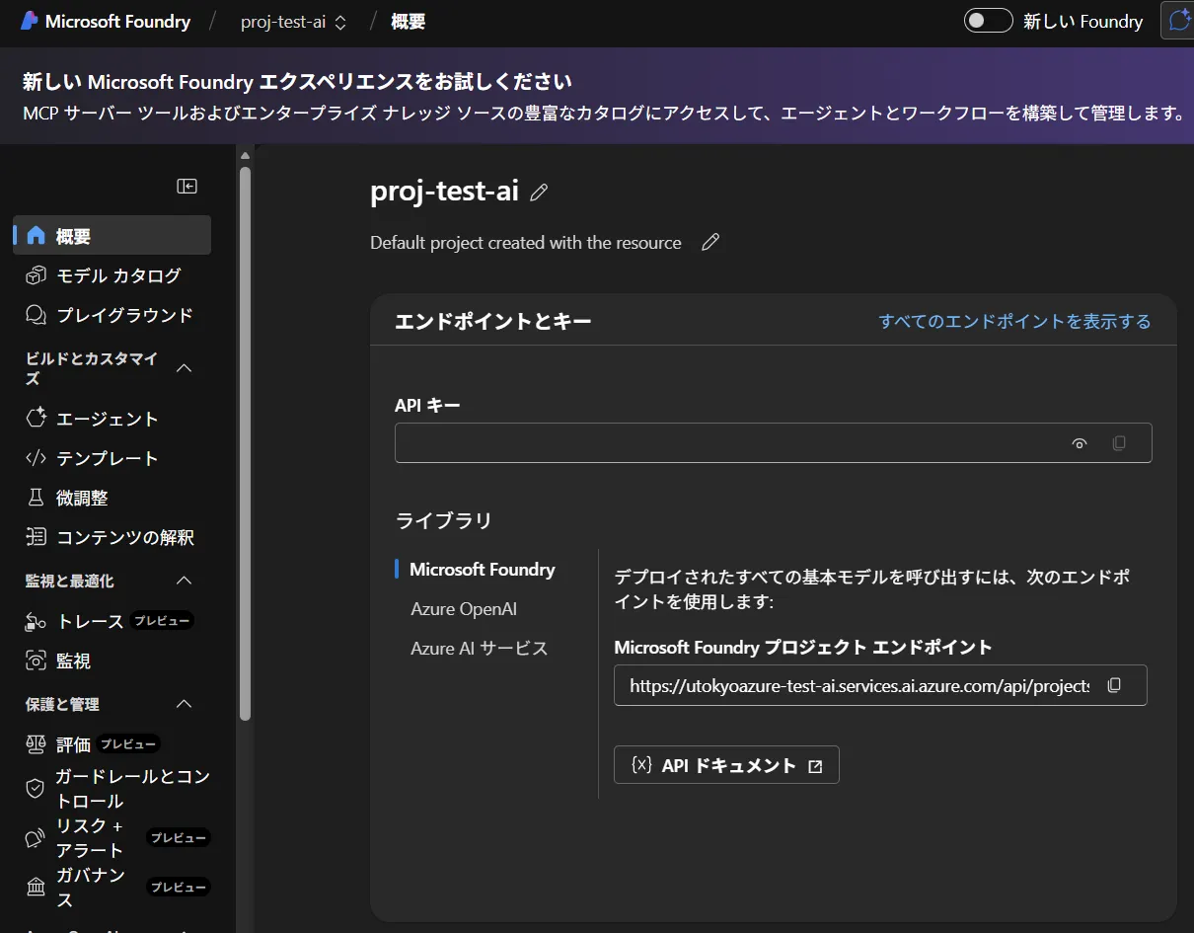
Task: Collapse the 保護と管理 section
Action: click(x=184, y=704)
